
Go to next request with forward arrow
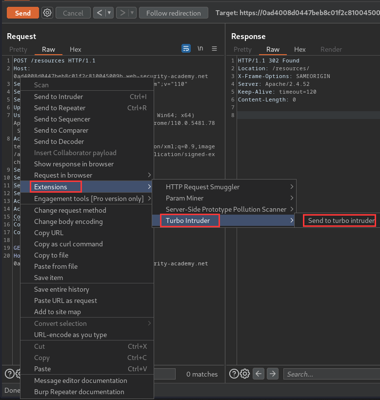click(x=122, y=13)
